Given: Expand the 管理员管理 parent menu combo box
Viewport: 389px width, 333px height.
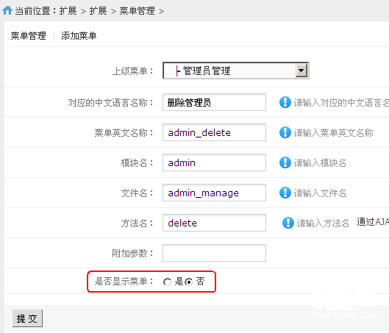Looking at the screenshot, I should [236, 71].
